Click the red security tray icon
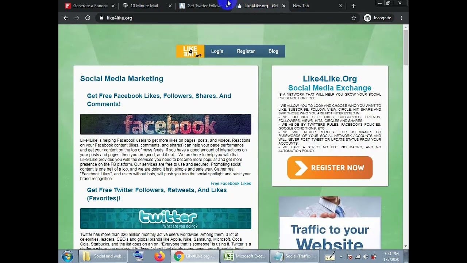467x263 pixels. (x=374, y=256)
